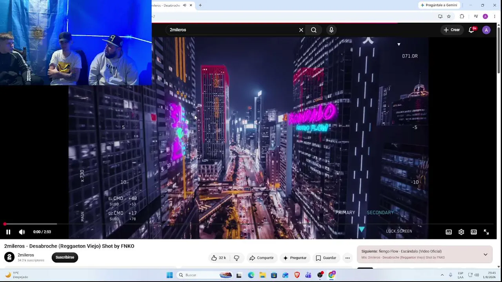The height and width of the screenshot is (282, 502).
Task: Click the system tray microphone icon
Action: tap(451, 275)
